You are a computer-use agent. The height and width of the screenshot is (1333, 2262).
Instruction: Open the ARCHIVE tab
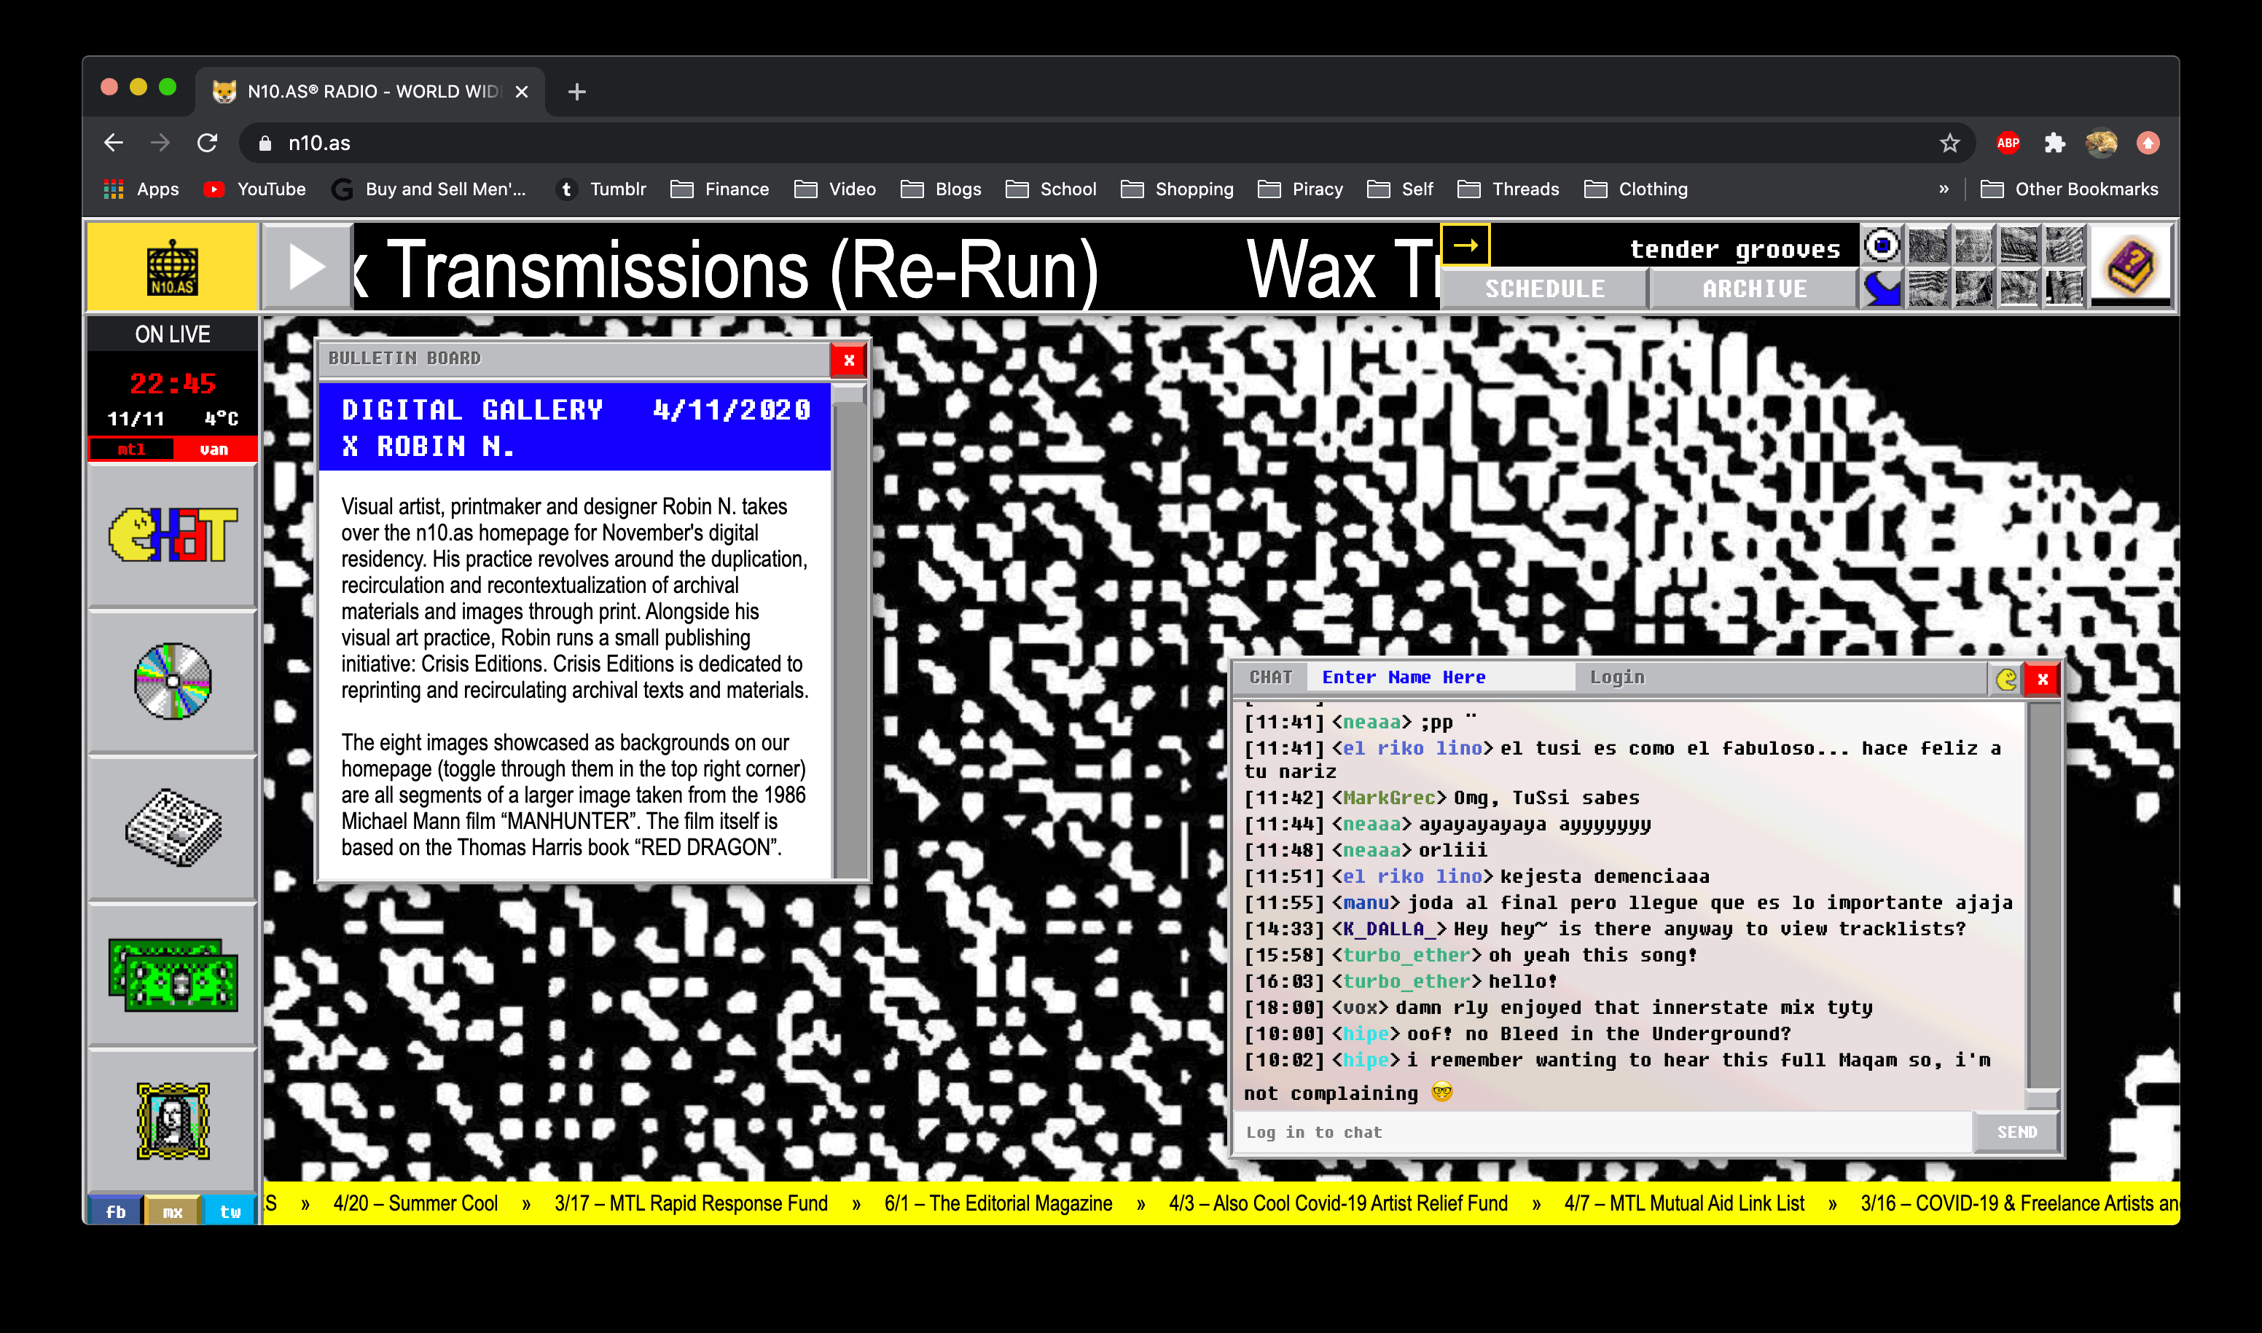[1753, 289]
